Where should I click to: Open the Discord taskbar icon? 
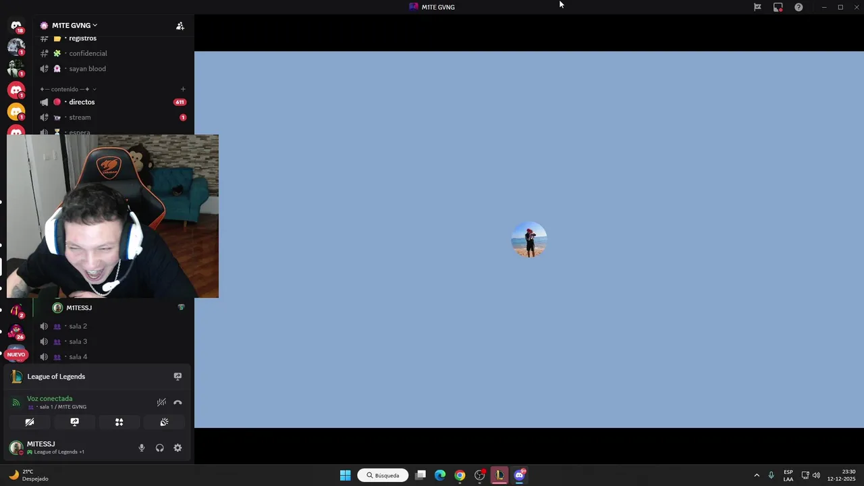(x=519, y=475)
